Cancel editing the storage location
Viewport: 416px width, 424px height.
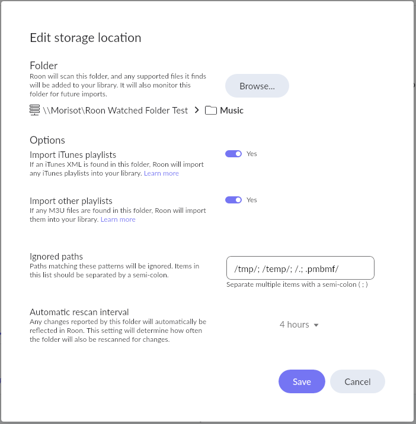click(x=357, y=381)
